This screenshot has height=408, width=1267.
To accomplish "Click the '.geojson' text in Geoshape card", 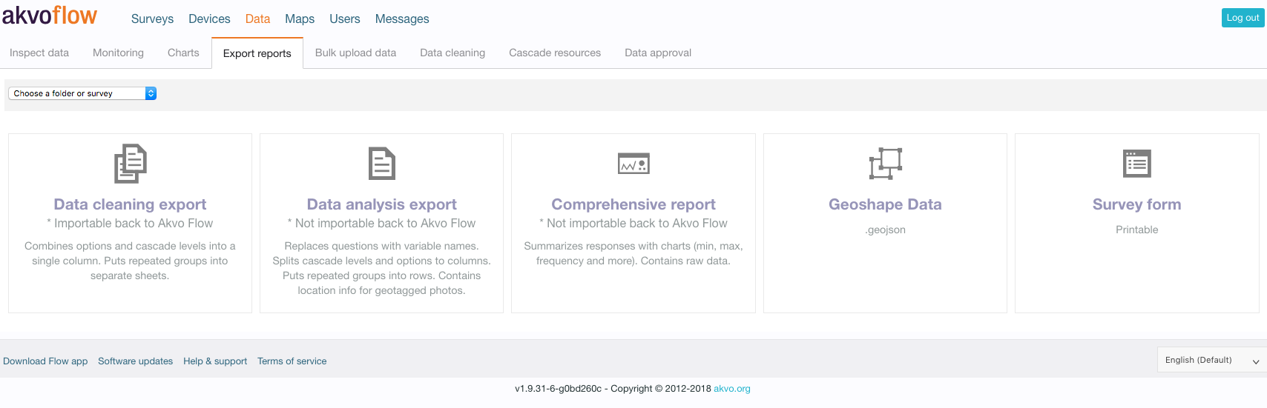I will (x=885, y=230).
